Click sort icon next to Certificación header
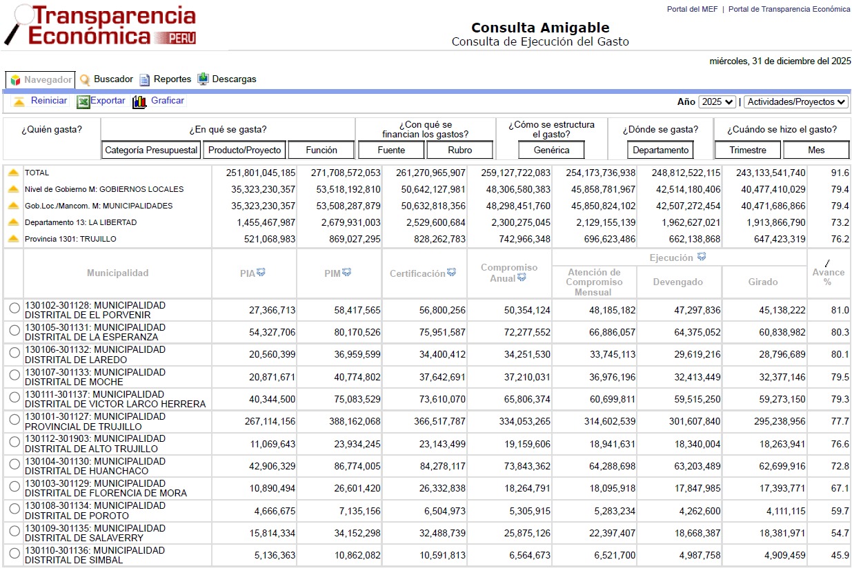 [451, 273]
